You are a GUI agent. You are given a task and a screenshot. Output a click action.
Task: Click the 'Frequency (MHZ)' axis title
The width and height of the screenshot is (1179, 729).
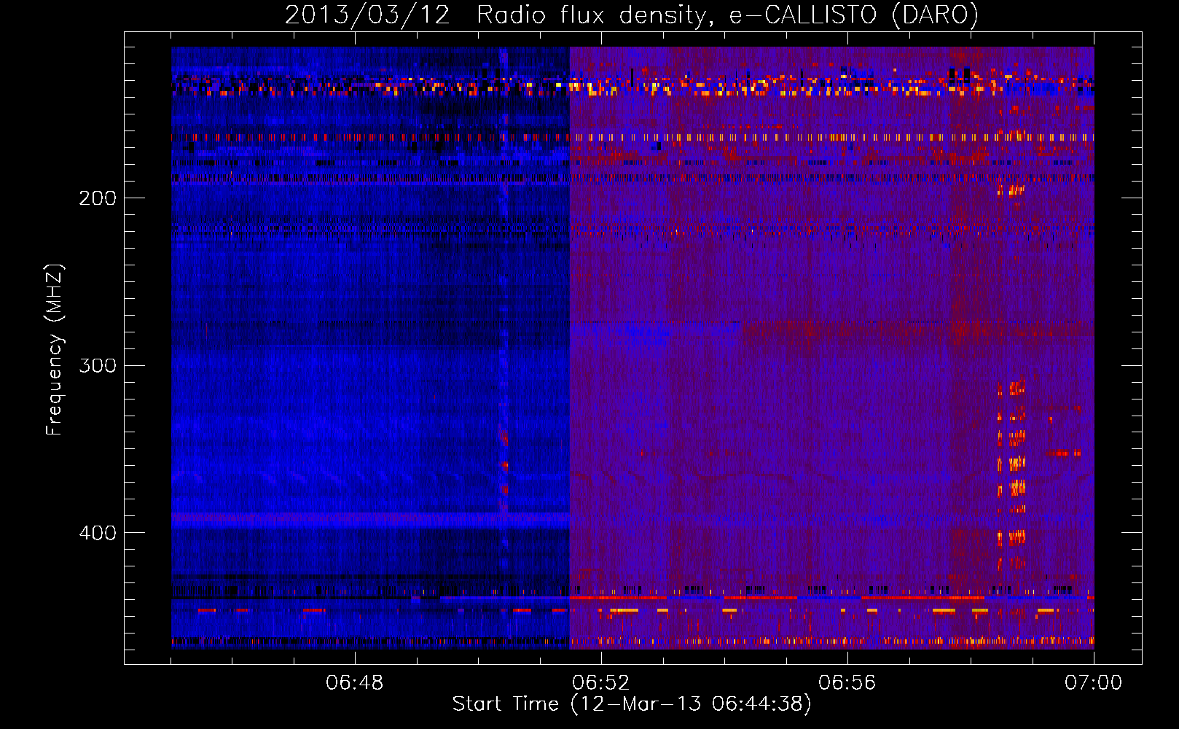tap(55, 349)
